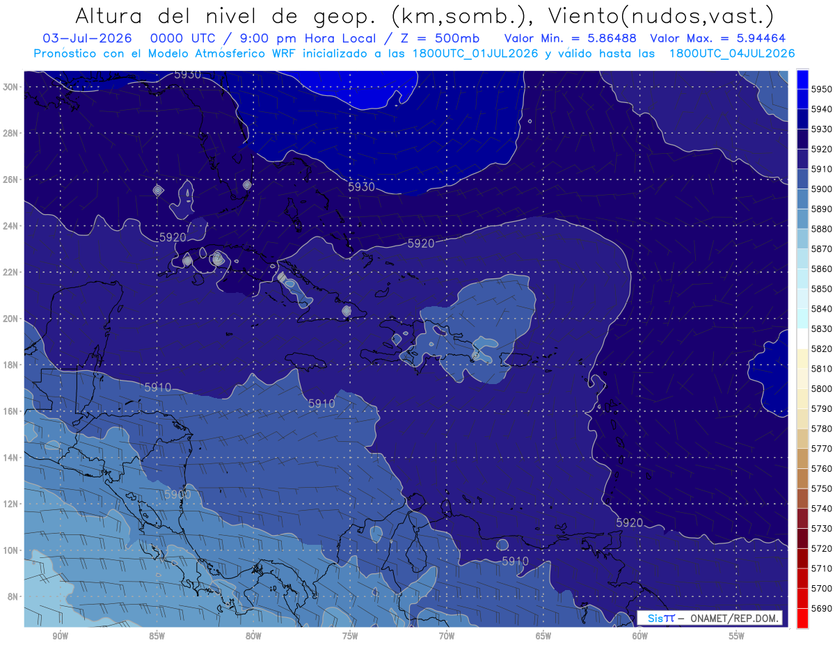This screenshot has height=645, width=835.
Task: Pick the bright red swatch below 5690
Action: pyautogui.click(x=802, y=618)
